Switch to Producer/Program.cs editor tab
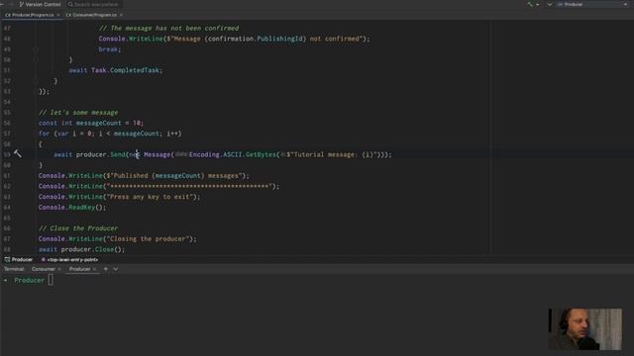 (x=30, y=15)
